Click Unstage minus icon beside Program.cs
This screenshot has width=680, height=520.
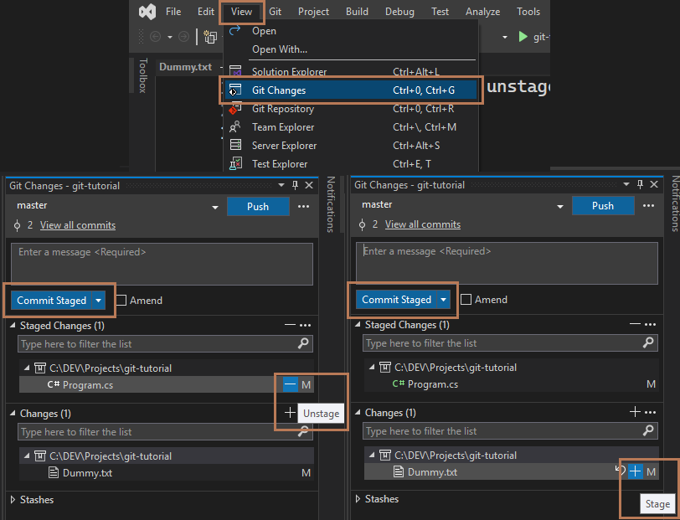[290, 384]
